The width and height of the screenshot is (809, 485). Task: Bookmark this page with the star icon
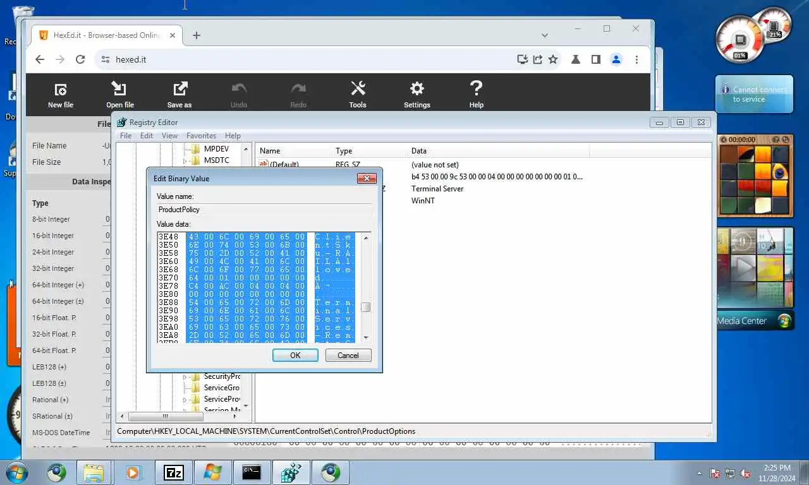point(553,59)
